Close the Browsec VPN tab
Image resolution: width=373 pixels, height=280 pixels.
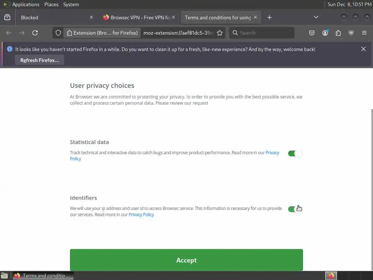coord(173,17)
